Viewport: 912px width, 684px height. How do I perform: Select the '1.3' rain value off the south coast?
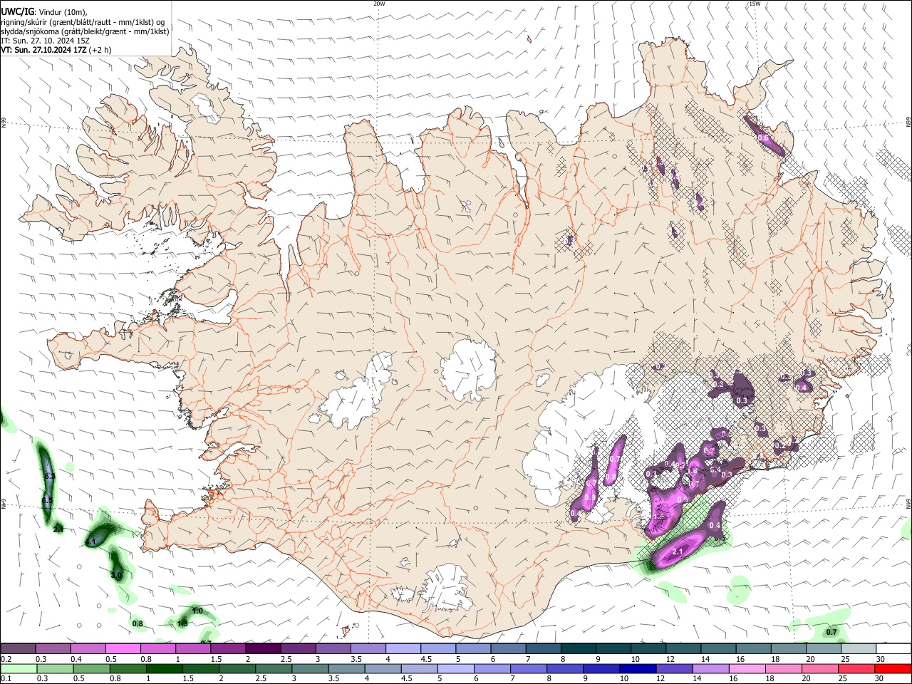182,624
